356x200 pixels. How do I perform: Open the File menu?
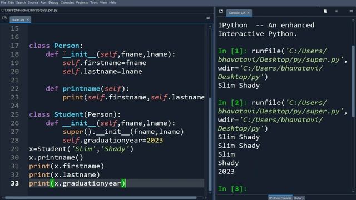pos(4,3)
